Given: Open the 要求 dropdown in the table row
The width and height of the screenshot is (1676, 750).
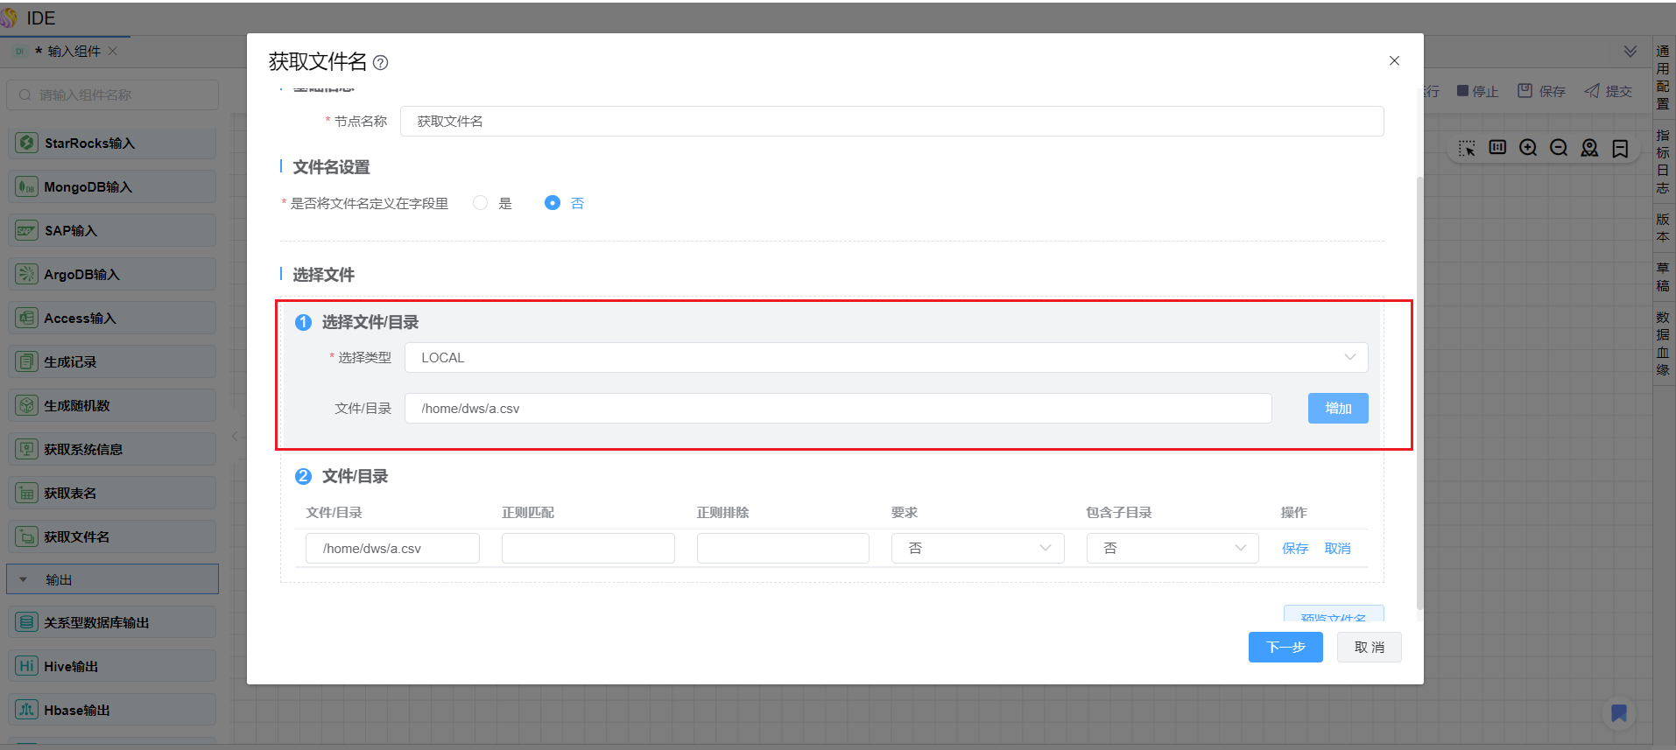Looking at the screenshot, I should click(977, 548).
